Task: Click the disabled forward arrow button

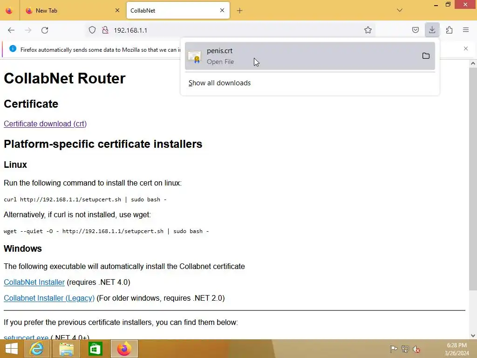Action: (28, 30)
